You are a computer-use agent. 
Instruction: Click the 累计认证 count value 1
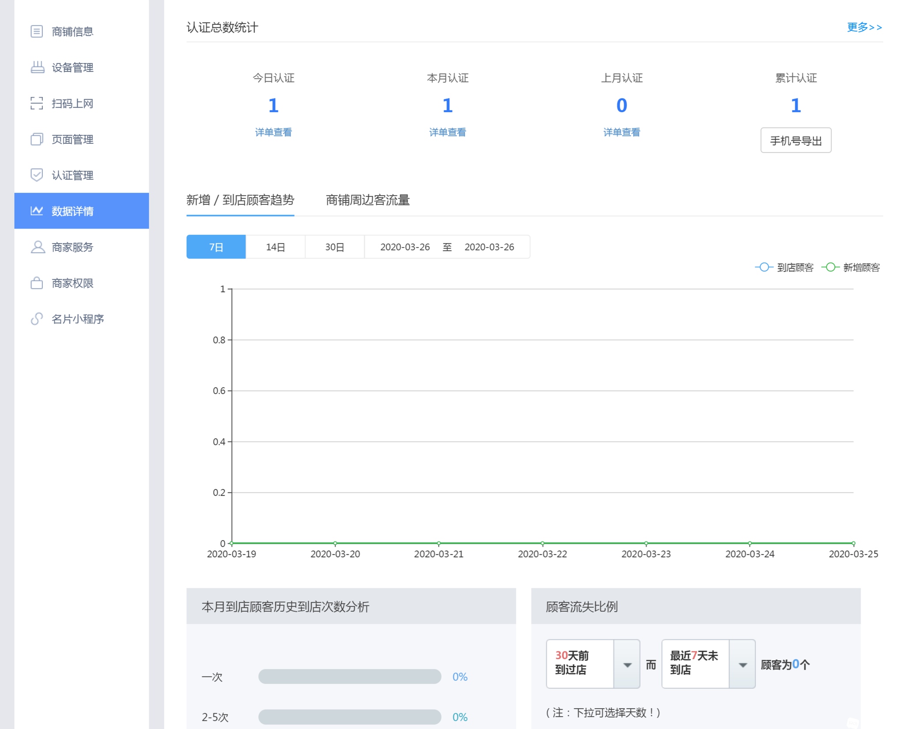[796, 105]
